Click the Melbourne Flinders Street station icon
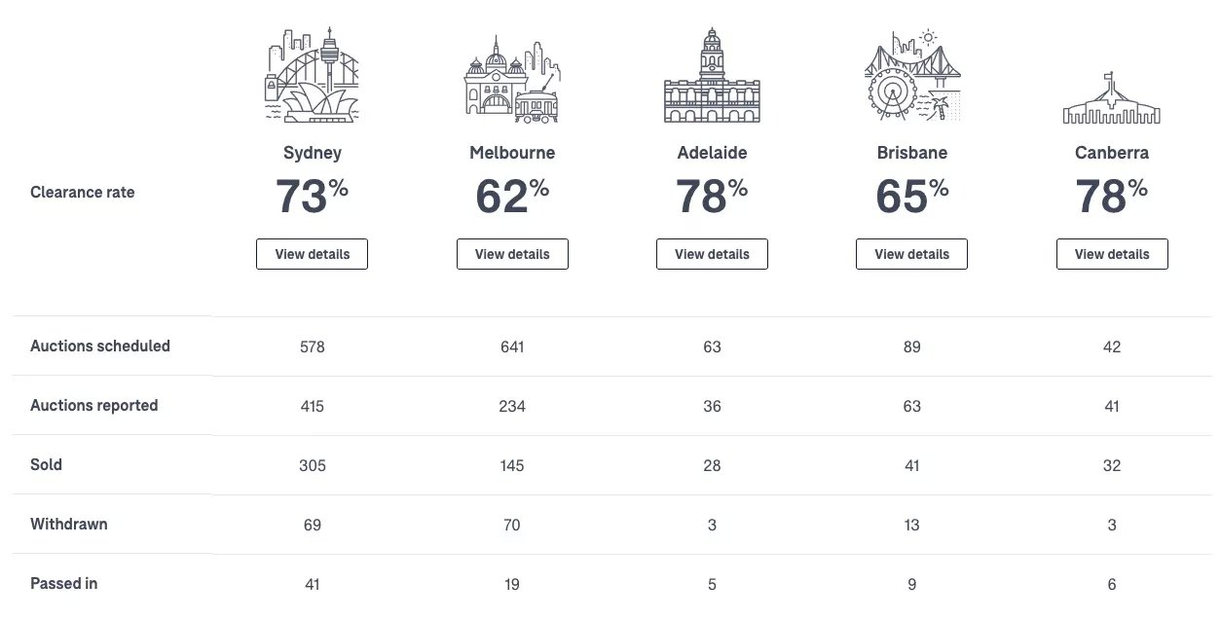 (512, 80)
